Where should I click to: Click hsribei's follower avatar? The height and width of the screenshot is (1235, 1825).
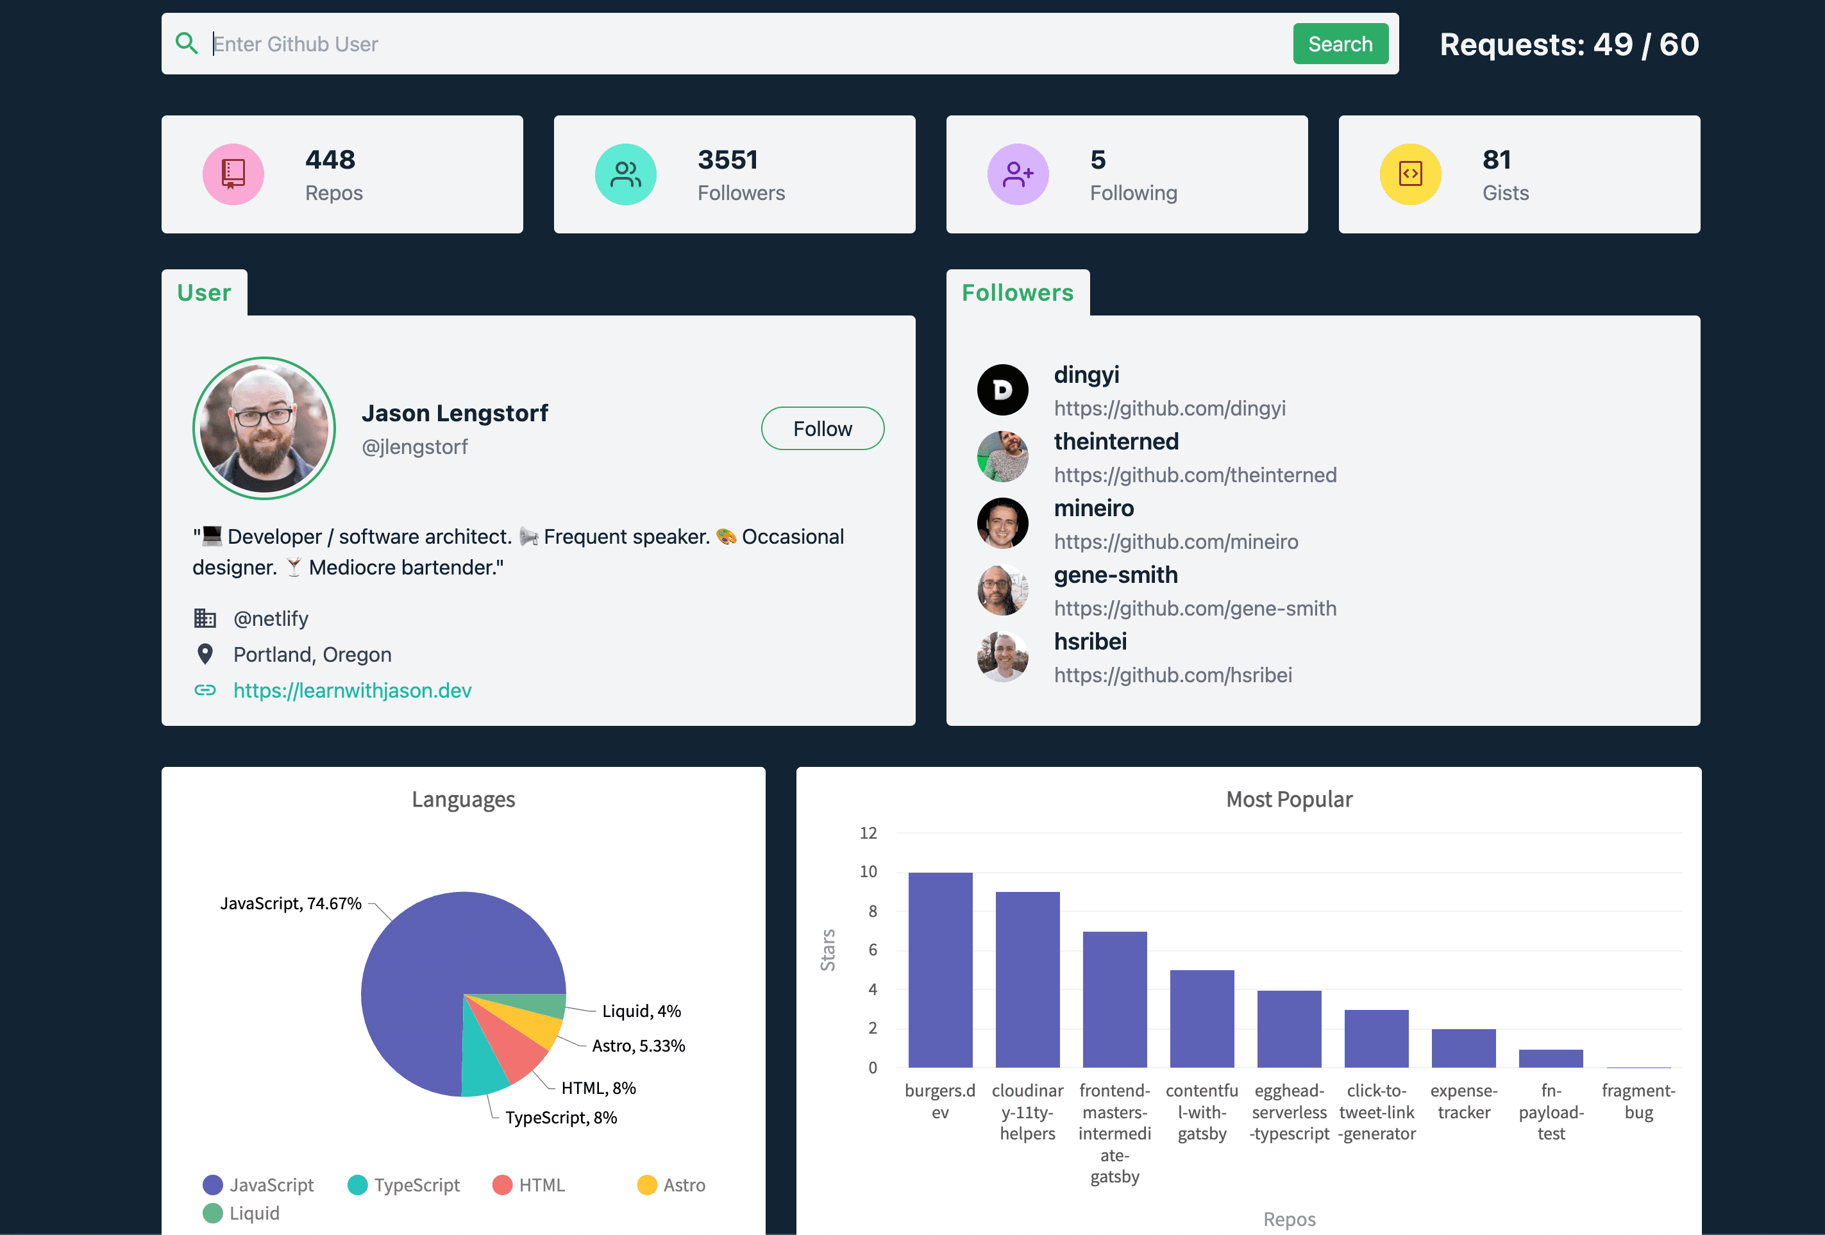(1003, 657)
